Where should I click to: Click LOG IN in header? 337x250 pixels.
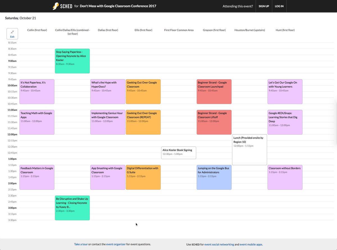coord(279,6)
